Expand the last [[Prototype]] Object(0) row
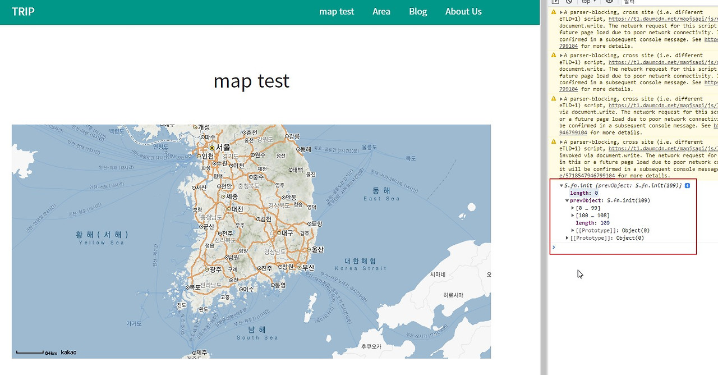This screenshot has width=718, height=375. coord(567,238)
